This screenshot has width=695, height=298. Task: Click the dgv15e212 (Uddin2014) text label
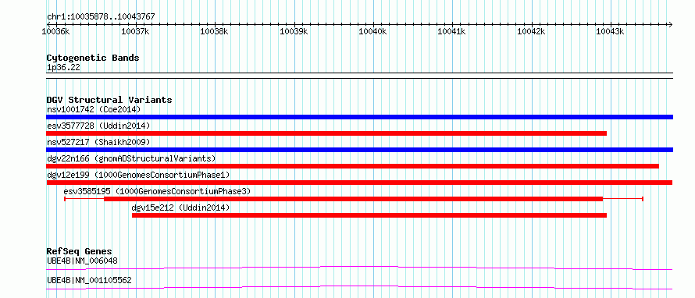tap(180, 208)
